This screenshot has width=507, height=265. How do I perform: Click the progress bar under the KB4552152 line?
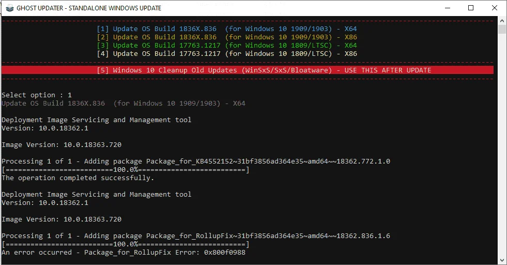click(126, 170)
